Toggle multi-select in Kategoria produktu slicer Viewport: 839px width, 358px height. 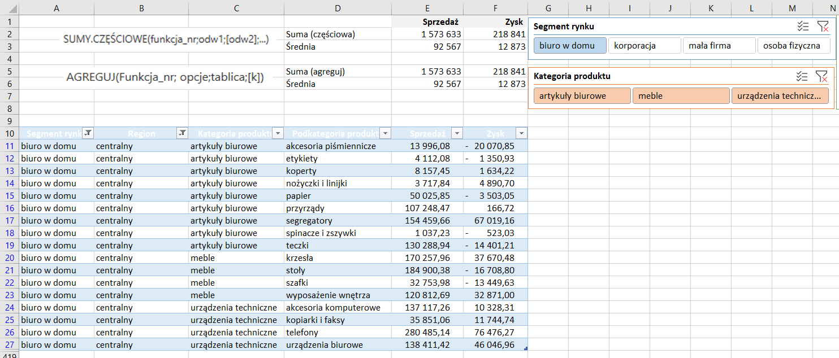802,76
